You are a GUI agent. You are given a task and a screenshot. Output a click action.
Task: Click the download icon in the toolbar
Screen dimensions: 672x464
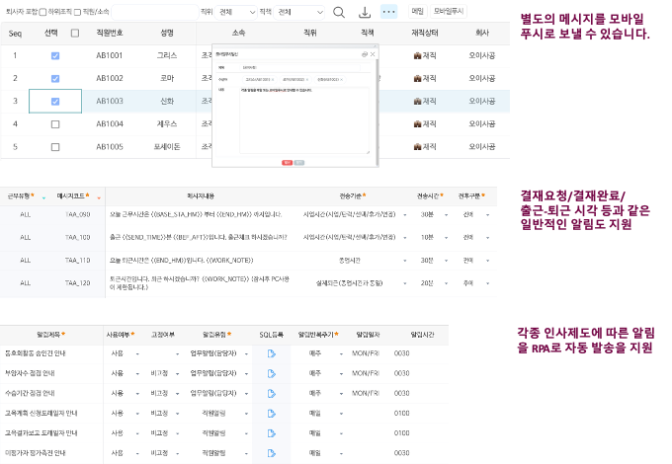(x=365, y=13)
